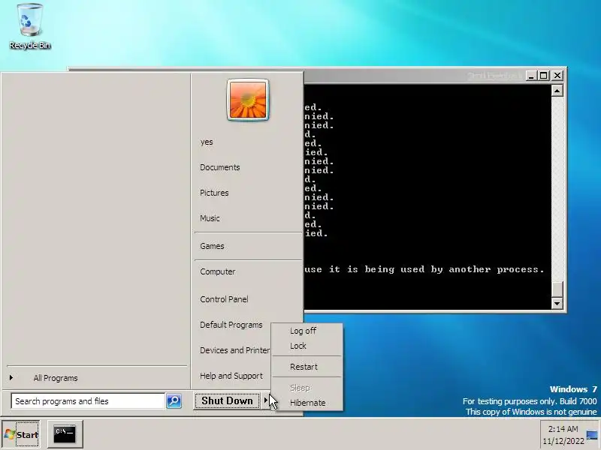Open Games from Start menu
This screenshot has width=601, height=450.
[212, 246]
